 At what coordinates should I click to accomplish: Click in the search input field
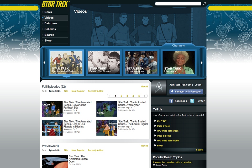click(178, 4)
